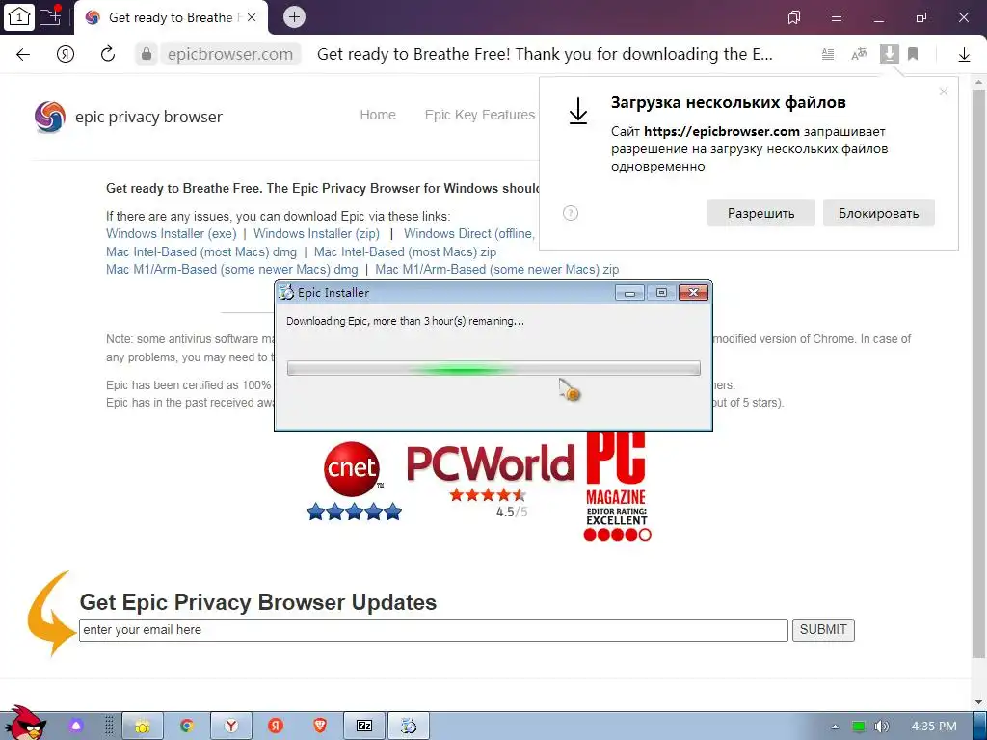Close the 'Get ready to Breathe' tab

coord(252,17)
